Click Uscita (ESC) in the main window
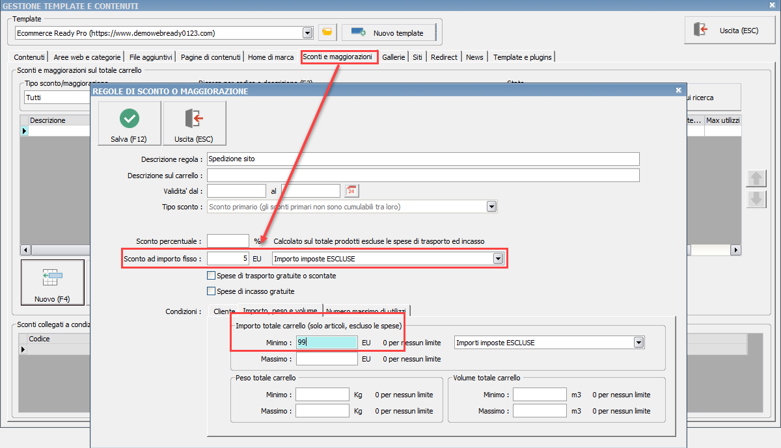The image size is (781, 448). [x=730, y=31]
